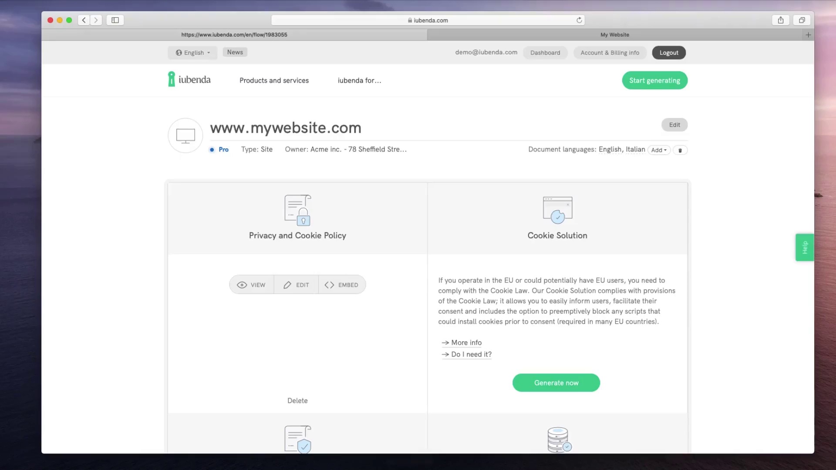Switch to the My Website tab

coord(614,35)
